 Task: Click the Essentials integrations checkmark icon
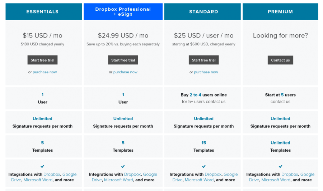pyautogui.click(x=42, y=166)
